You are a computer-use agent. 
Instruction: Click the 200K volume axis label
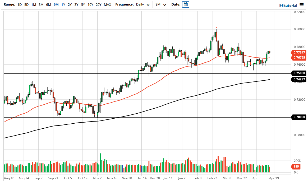pyautogui.click(x=297, y=161)
